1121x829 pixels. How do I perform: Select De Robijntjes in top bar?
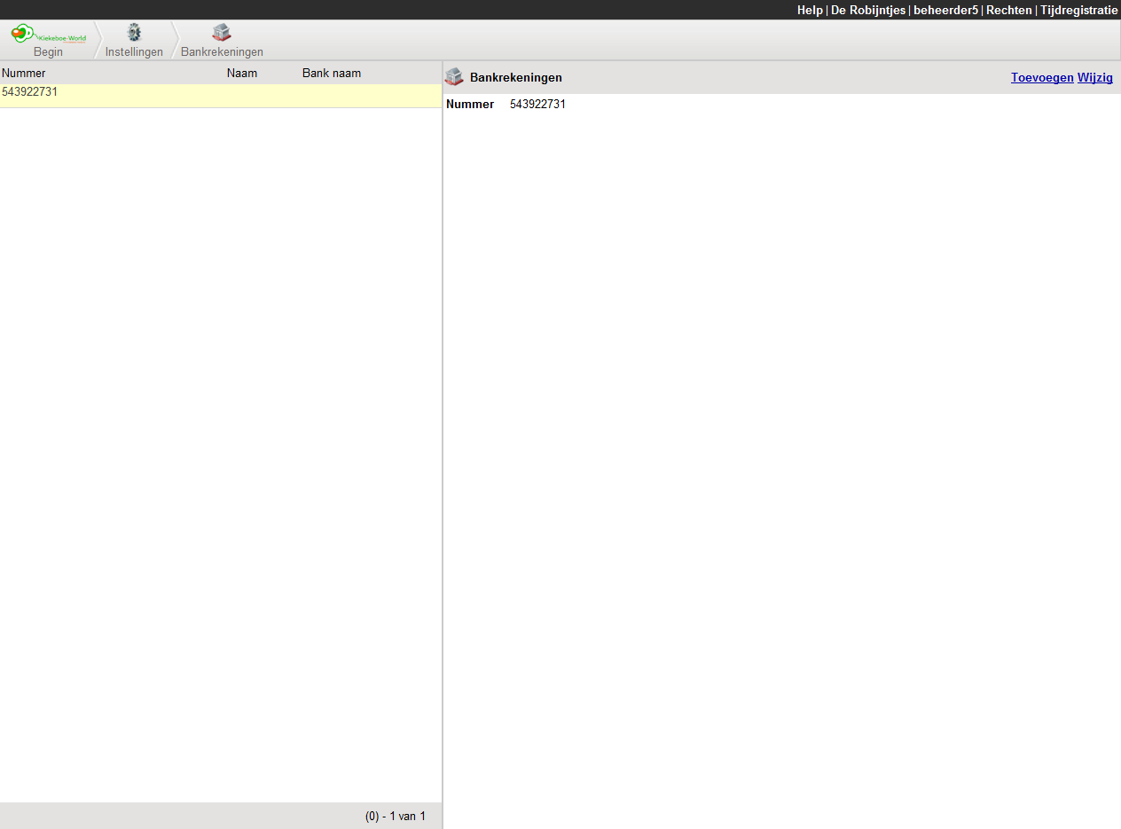point(867,10)
